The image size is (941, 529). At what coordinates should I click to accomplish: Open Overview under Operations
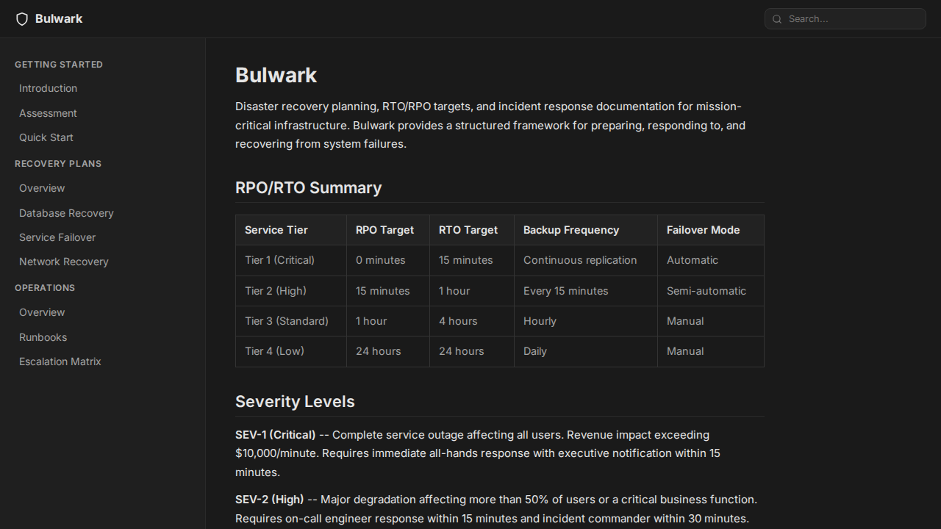pos(41,312)
